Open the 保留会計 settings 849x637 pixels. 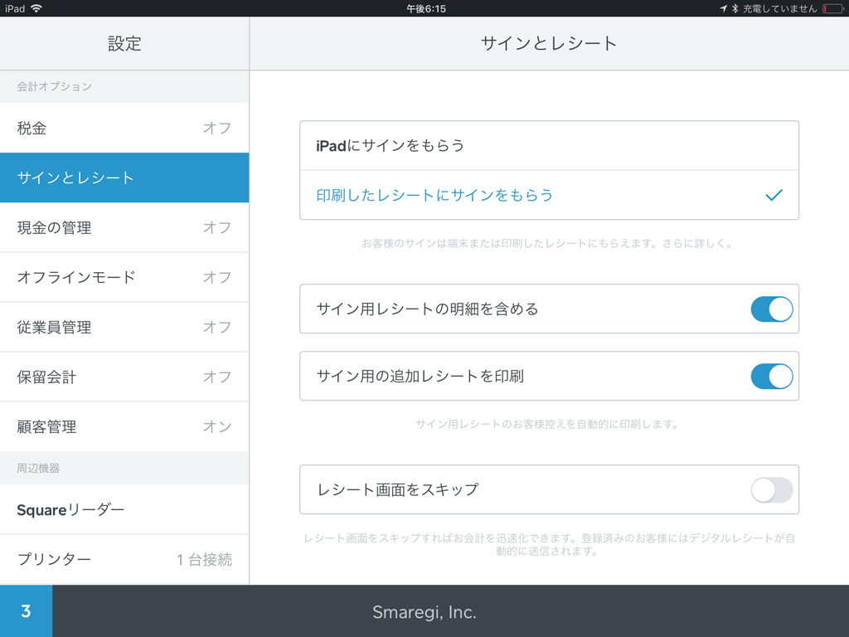click(x=124, y=377)
